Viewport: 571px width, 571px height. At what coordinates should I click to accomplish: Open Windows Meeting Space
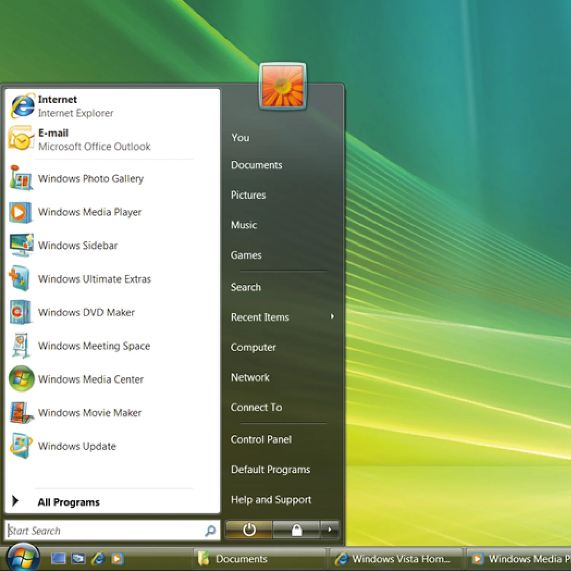click(112, 346)
